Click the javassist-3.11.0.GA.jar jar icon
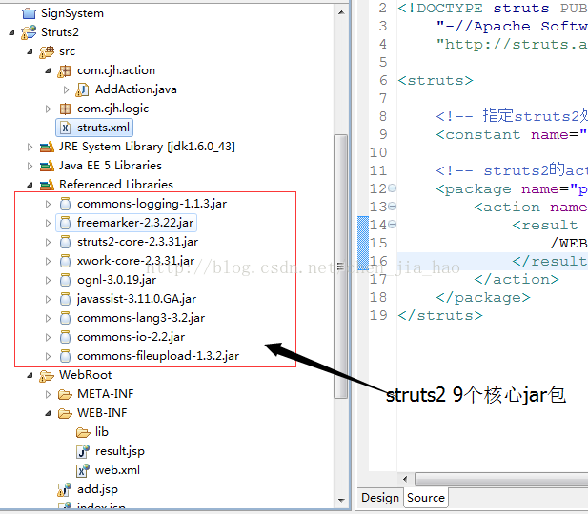 (65, 299)
